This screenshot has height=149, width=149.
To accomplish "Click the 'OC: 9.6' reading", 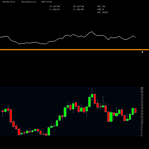I will pyautogui.click(x=101, y=7).
